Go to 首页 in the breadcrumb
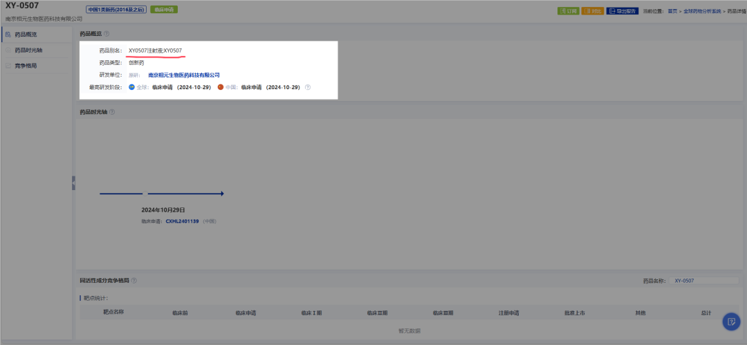 pyautogui.click(x=672, y=11)
